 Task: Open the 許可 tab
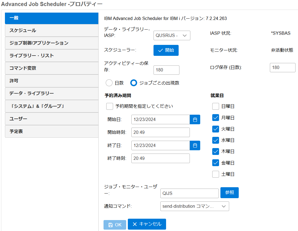click(52, 81)
